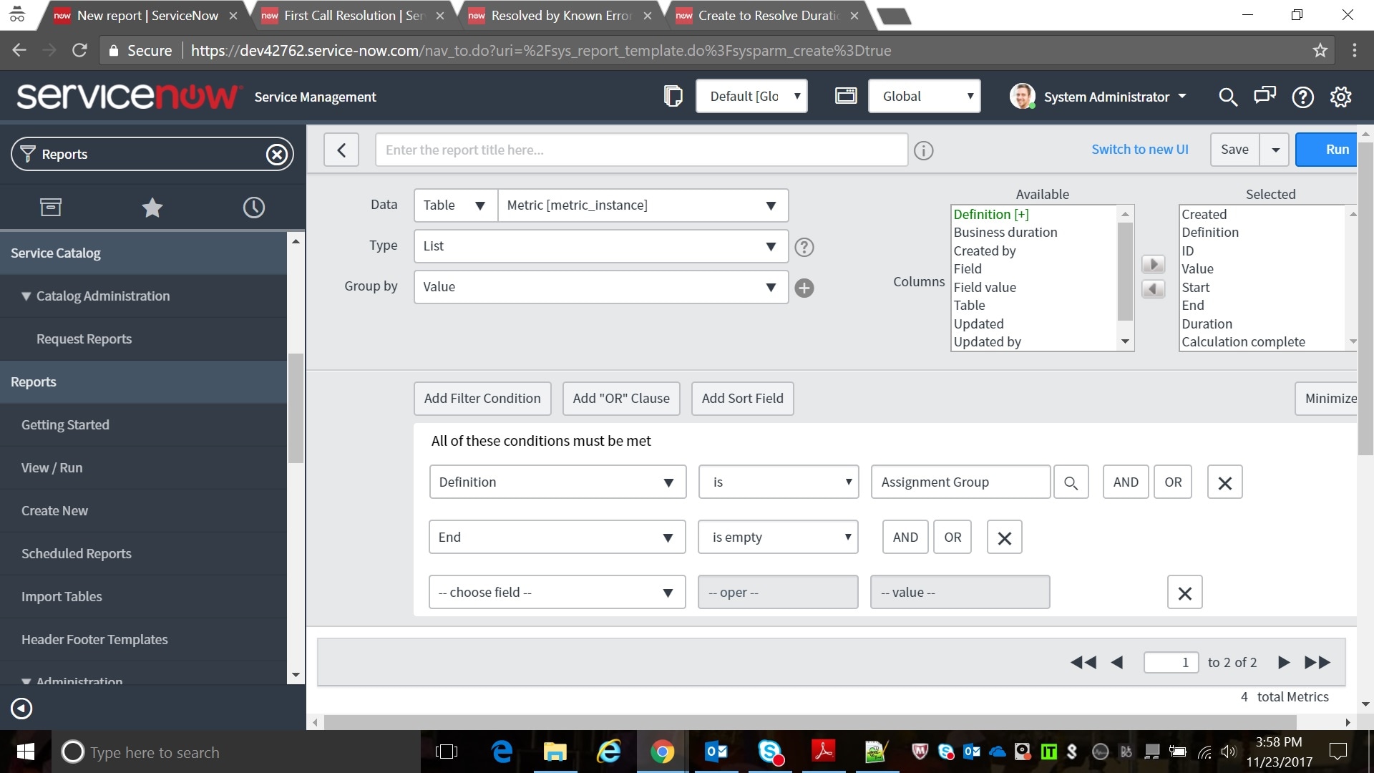1374x773 pixels.
Task: Click the page number input box
Action: coord(1171,663)
